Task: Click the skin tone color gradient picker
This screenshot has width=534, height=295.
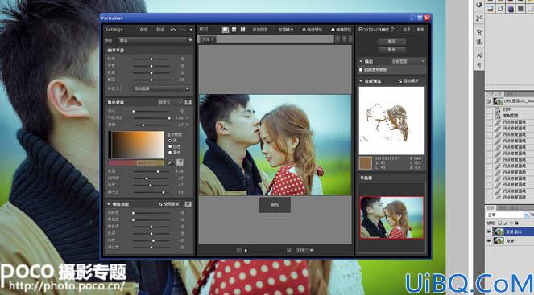Action: point(138,145)
